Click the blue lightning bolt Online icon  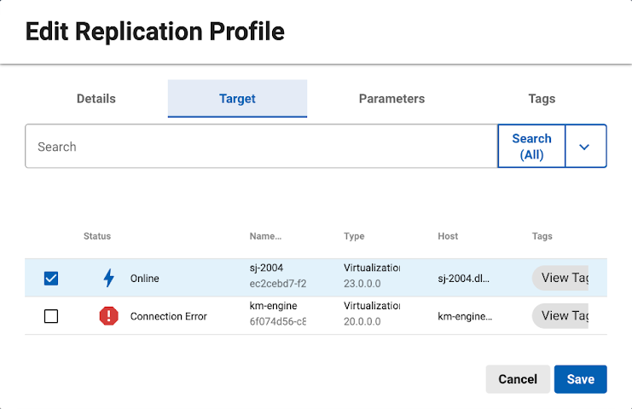(x=108, y=278)
